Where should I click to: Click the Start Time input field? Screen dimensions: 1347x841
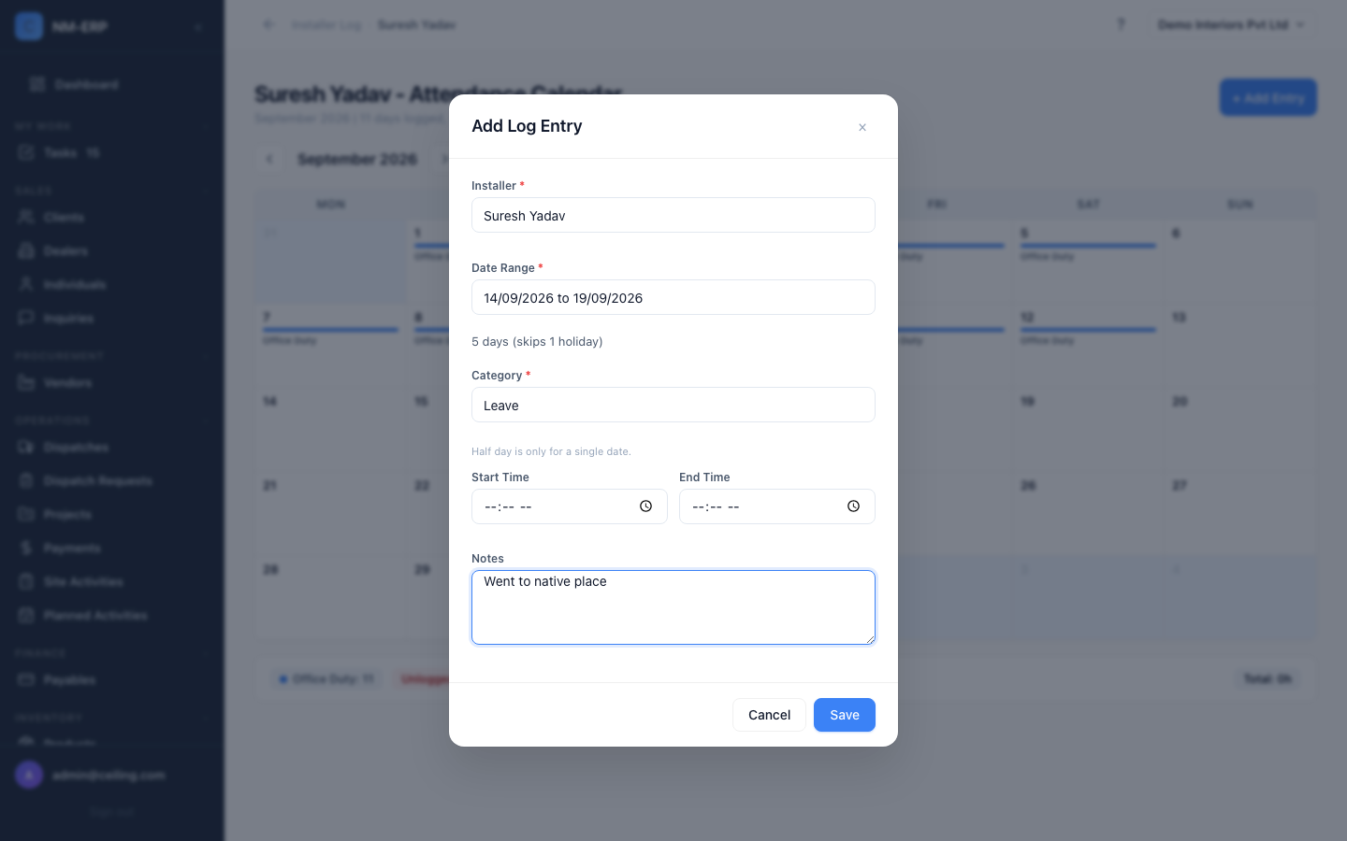[x=570, y=506]
